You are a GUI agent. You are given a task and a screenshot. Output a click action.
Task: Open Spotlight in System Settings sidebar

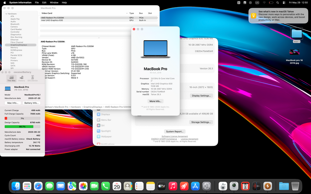104,131
